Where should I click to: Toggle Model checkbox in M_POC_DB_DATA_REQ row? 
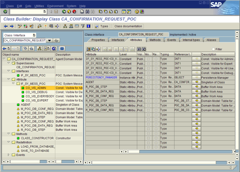pyautogui.click(x=148, y=106)
